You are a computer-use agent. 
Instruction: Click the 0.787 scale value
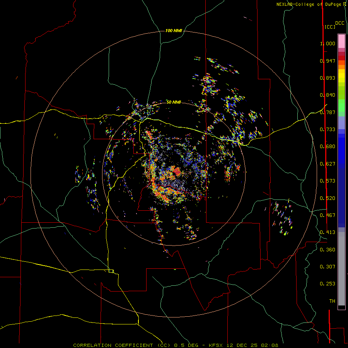tap(328, 112)
